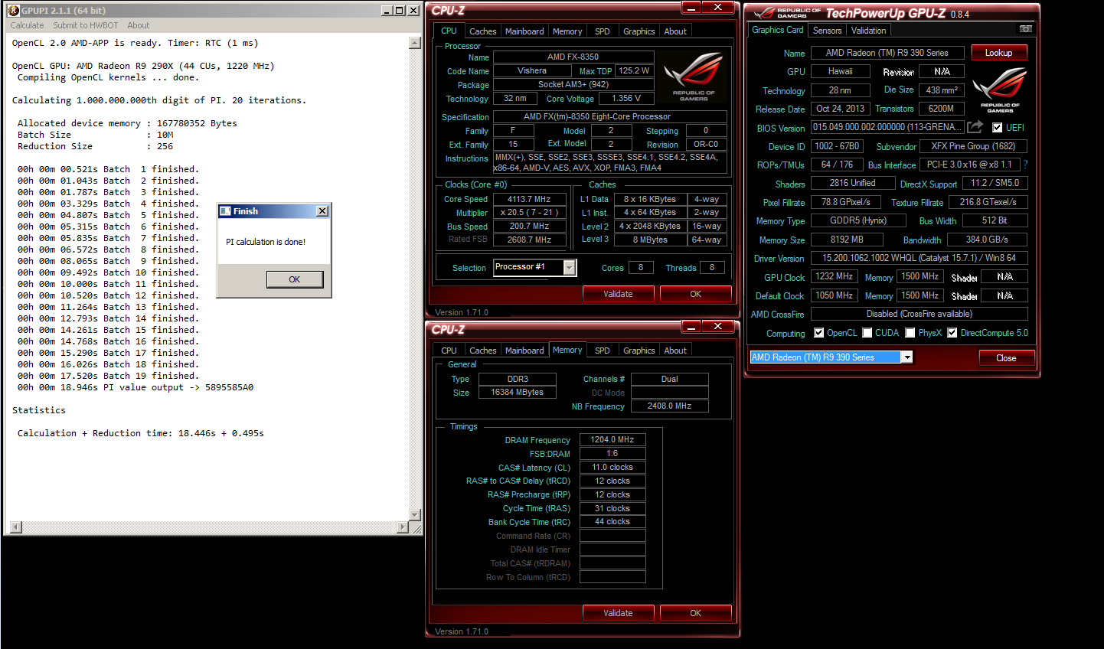Toggle the OpenCL computing checkbox
Screen dimensions: 1104x649
pyautogui.click(x=819, y=333)
